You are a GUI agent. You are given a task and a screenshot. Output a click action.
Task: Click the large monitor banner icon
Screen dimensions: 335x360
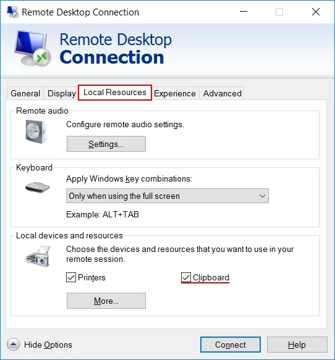[33, 48]
